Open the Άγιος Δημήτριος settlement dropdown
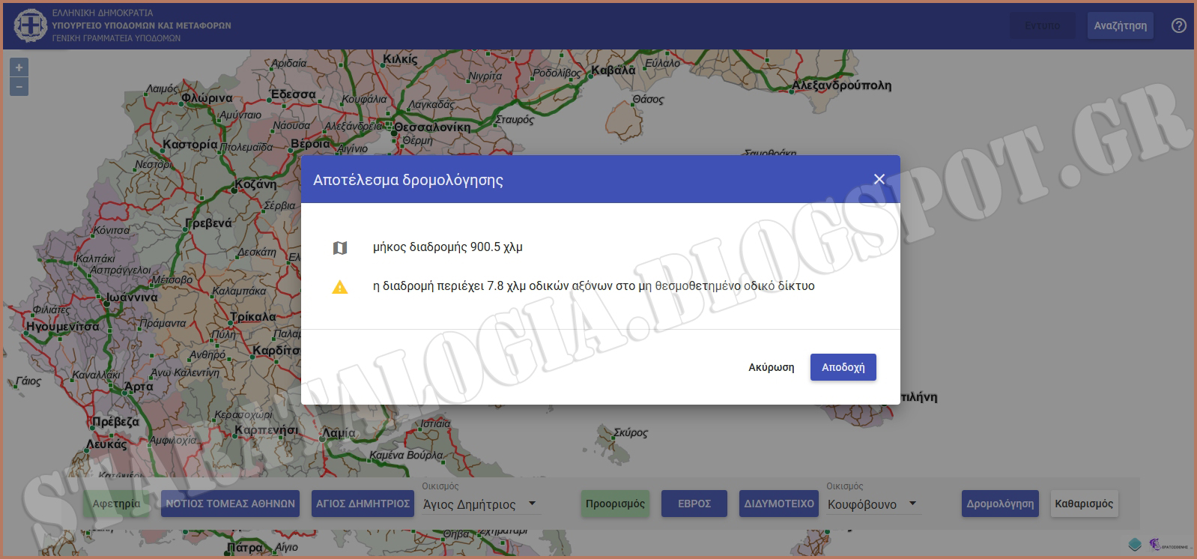This screenshot has width=1197, height=559. tap(480, 504)
